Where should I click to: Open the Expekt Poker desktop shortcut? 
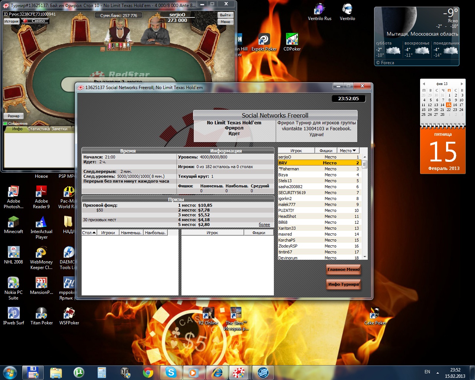pyautogui.click(x=264, y=40)
